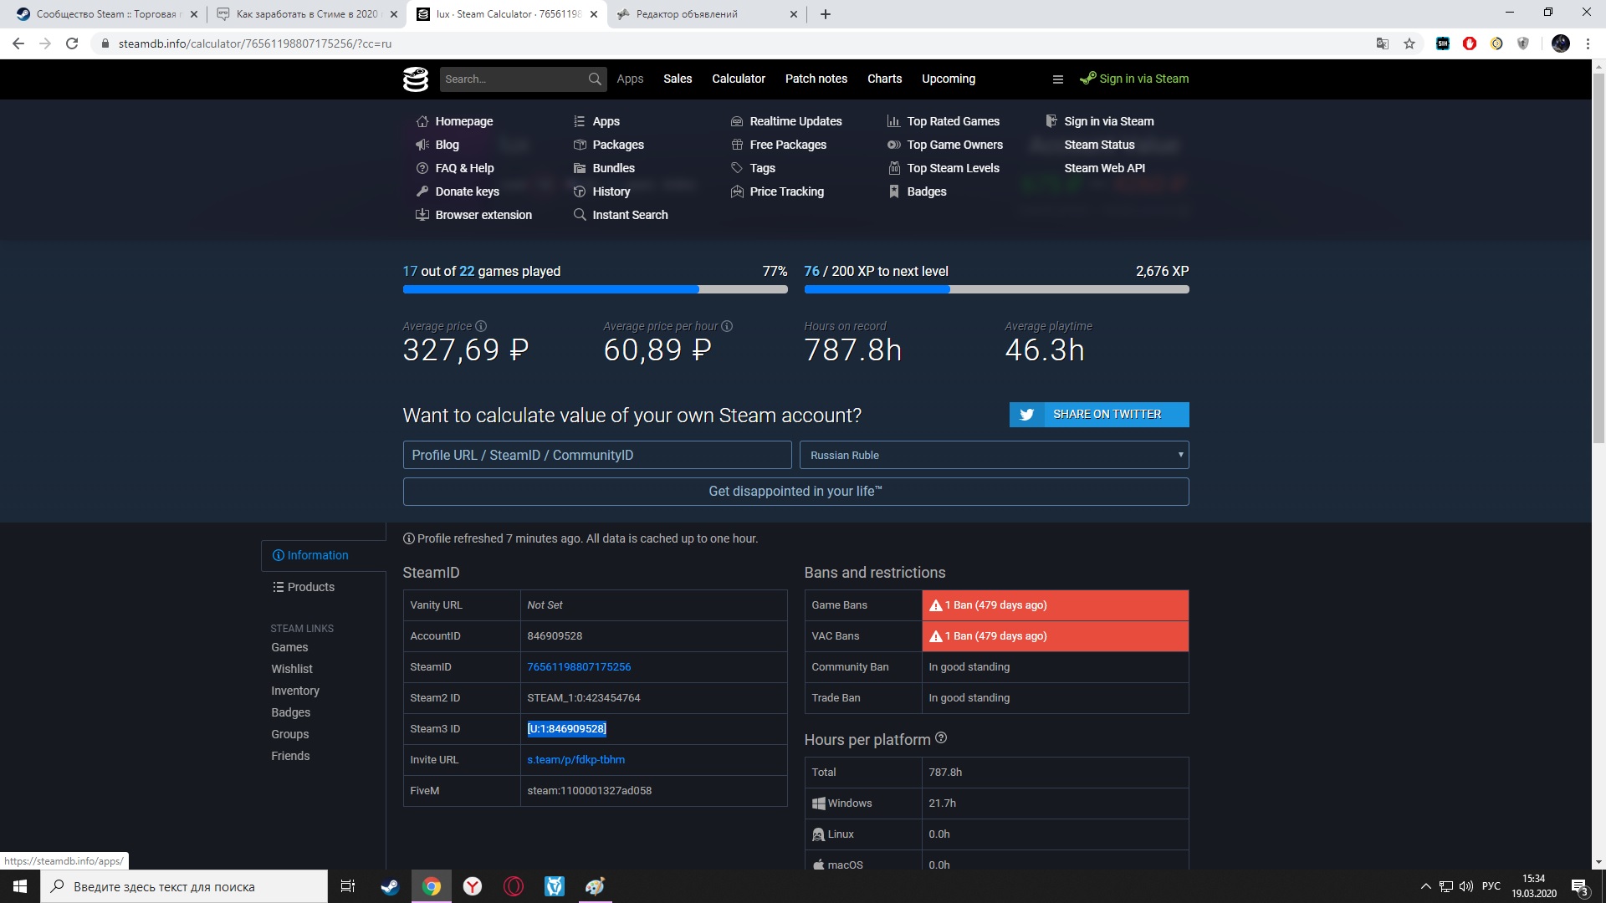Viewport: 1606px width, 903px height.
Task: Click Task View icon on taskbar
Action: (x=348, y=886)
